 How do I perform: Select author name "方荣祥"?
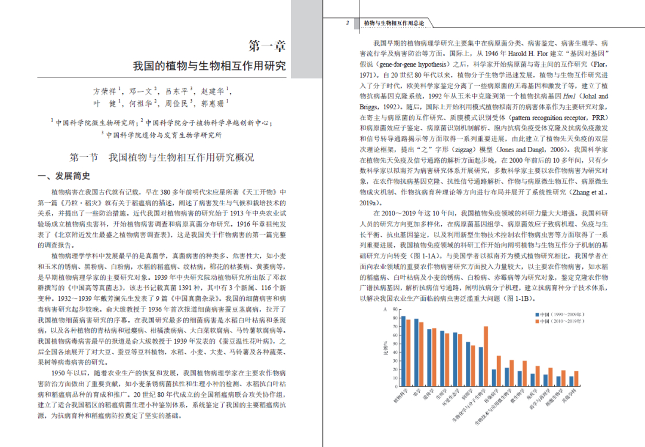(x=105, y=91)
